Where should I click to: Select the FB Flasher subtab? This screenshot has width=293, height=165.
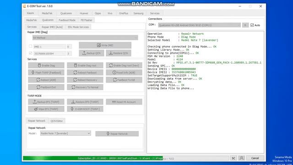87,20
